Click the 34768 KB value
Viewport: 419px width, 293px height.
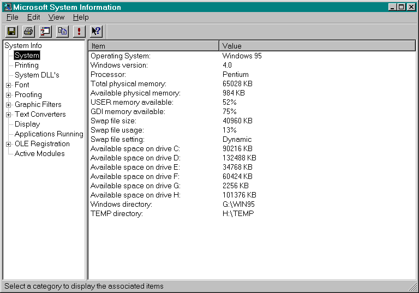[x=237, y=167]
